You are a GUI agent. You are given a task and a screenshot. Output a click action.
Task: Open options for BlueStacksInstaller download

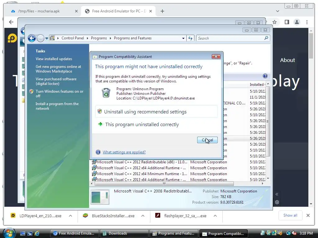coord(143,216)
